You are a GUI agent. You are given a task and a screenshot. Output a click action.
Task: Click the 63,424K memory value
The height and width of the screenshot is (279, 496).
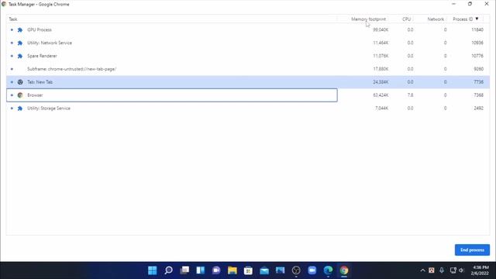pyautogui.click(x=381, y=95)
